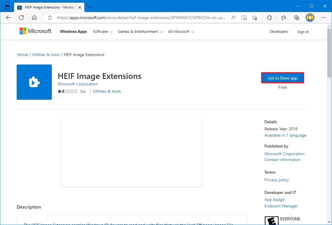This screenshot has height=225, width=332.
Task: Add this page to favorites
Action: click(255, 18)
